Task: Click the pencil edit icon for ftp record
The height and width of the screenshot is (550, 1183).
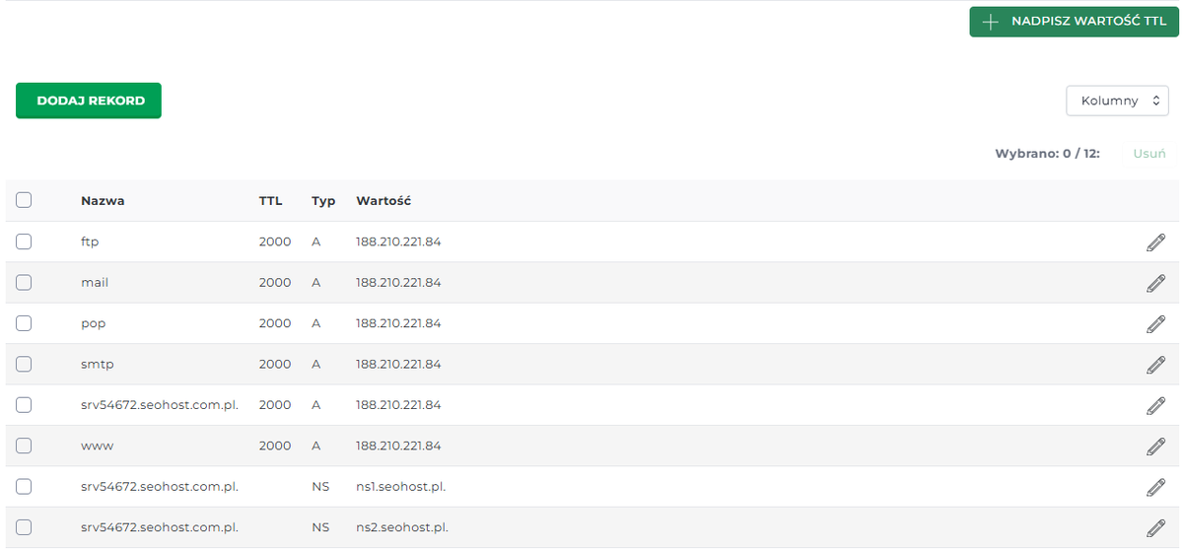Action: 1155,242
